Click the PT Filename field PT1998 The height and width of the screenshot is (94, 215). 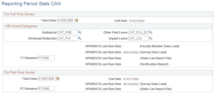point(46,89)
